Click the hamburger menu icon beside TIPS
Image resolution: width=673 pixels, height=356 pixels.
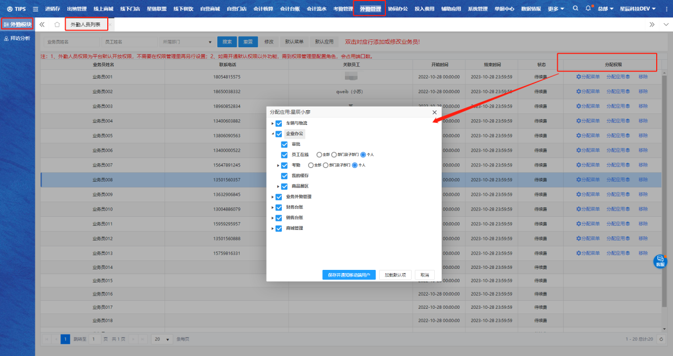point(35,9)
